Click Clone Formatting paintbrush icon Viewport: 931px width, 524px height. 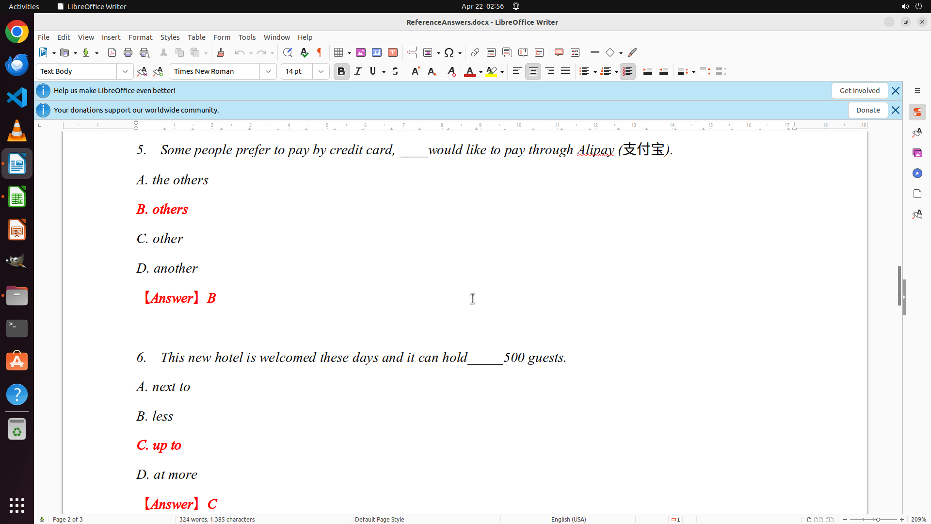point(221,52)
